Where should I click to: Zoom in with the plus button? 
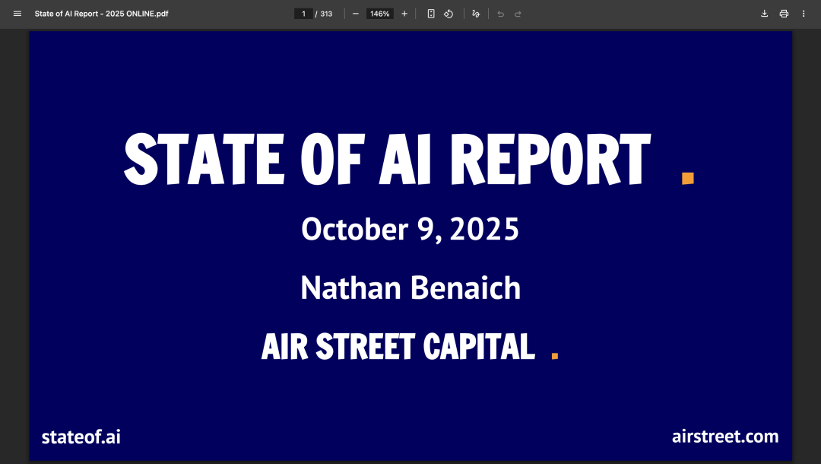[x=404, y=14]
